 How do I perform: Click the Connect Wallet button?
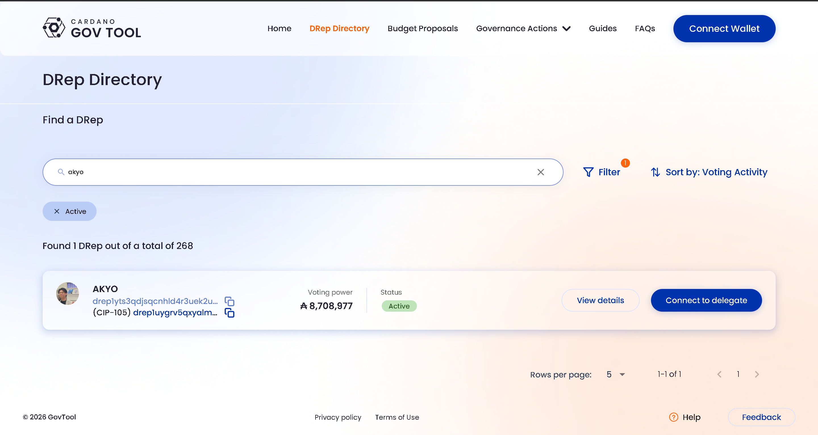click(x=724, y=29)
